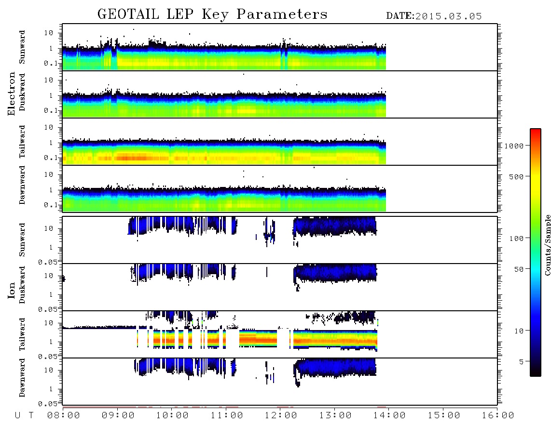Screen dimensions: 551x424
Task: Select the 09:00 time tick label
Action: [x=118, y=416]
